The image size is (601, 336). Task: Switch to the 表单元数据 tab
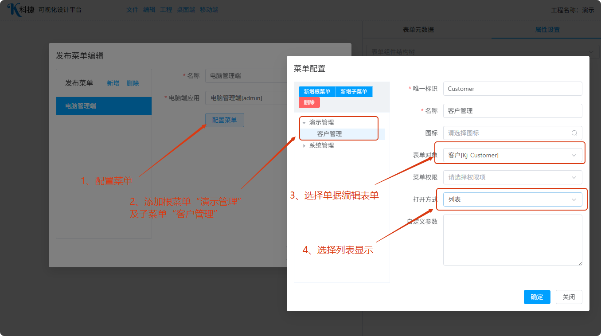click(418, 30)
